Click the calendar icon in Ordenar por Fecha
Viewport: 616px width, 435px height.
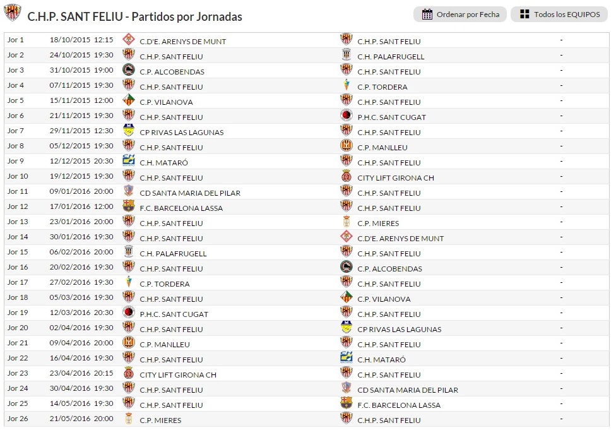tap(427, 15)
